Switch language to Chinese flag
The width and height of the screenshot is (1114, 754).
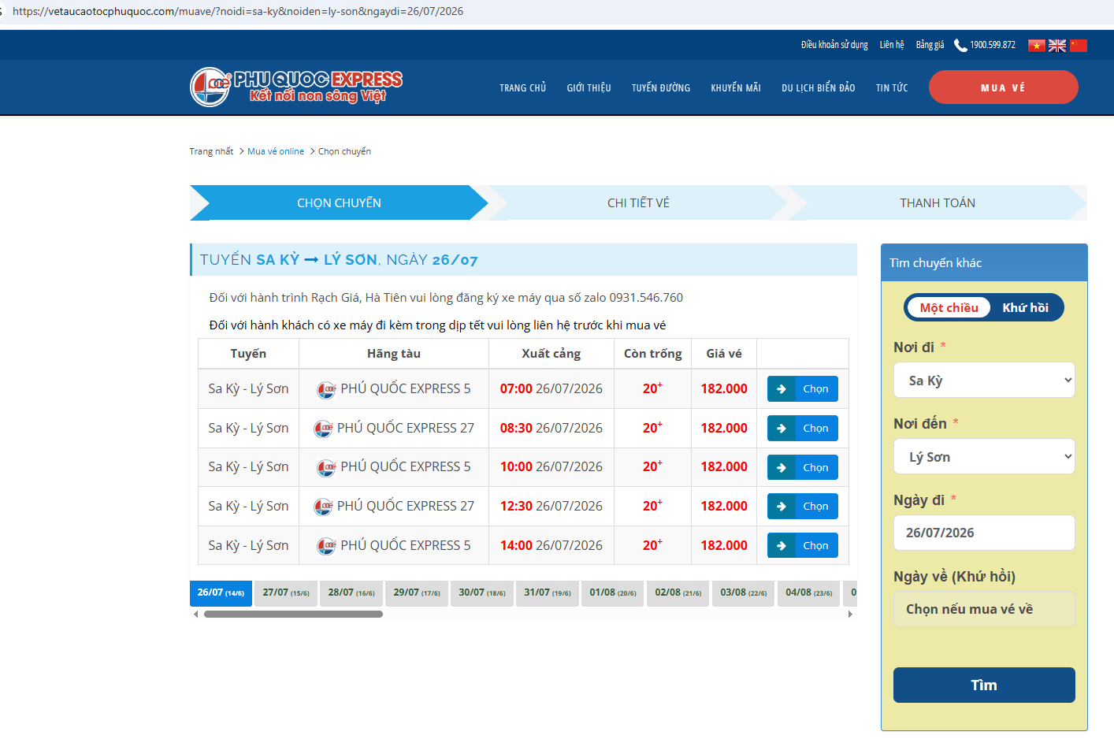click(x=1079, y=46)
